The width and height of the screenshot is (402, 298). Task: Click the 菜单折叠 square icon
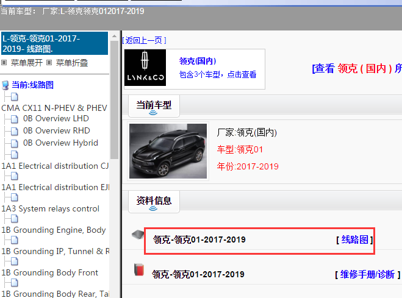click(49, 63)
